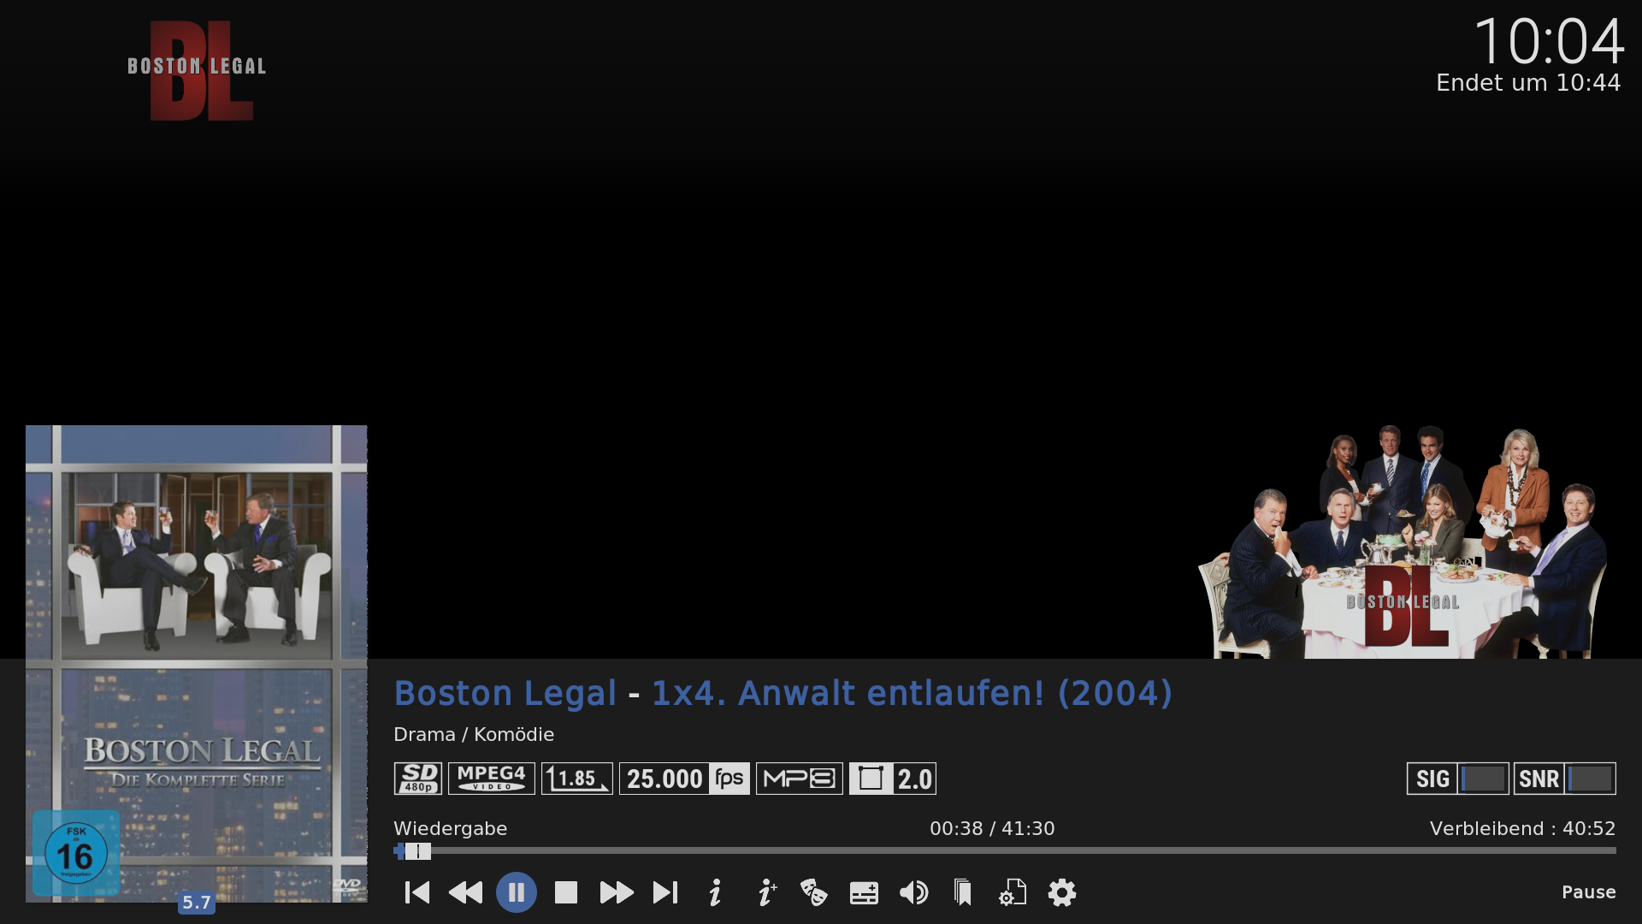The height and width of the screenshot is (924, 1642).
Task: Click the MP3 audio codec badge
Action: click(x=800, y=779)
